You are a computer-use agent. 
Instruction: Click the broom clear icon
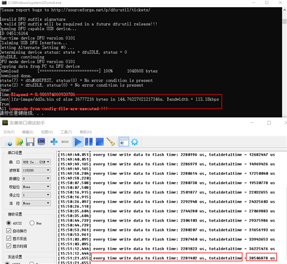(x=111, y=142)
